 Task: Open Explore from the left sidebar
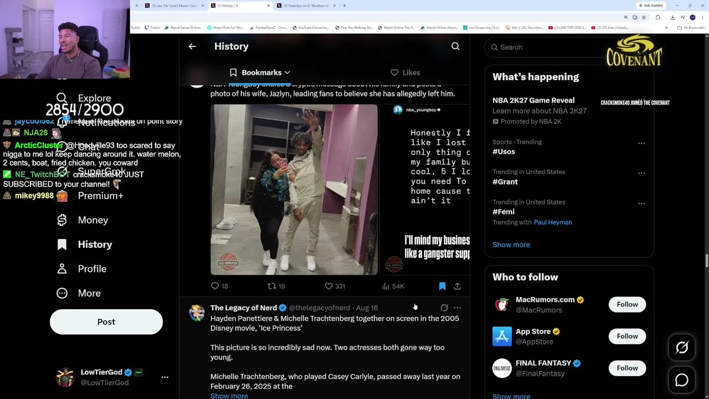tap(84, 98)
